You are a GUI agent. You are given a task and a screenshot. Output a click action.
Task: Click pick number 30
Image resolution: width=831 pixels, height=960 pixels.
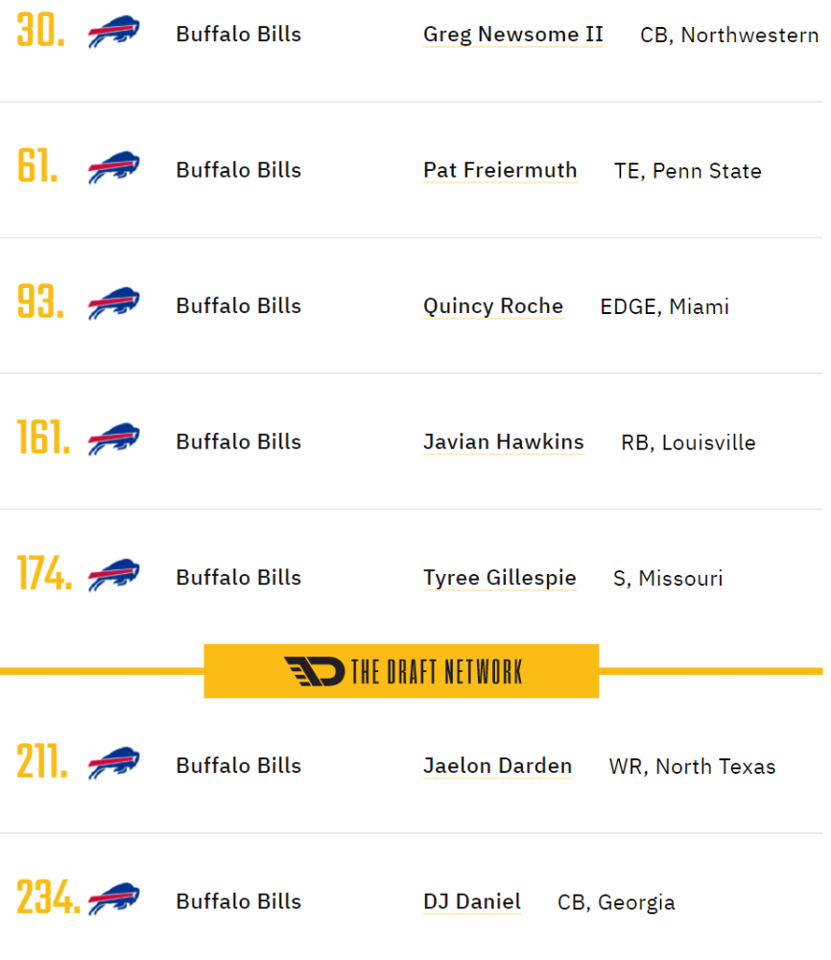click(40, 31)
